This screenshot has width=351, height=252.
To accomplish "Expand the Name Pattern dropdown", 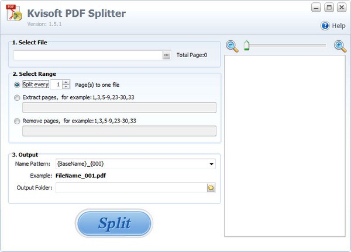I will [211, 164].
